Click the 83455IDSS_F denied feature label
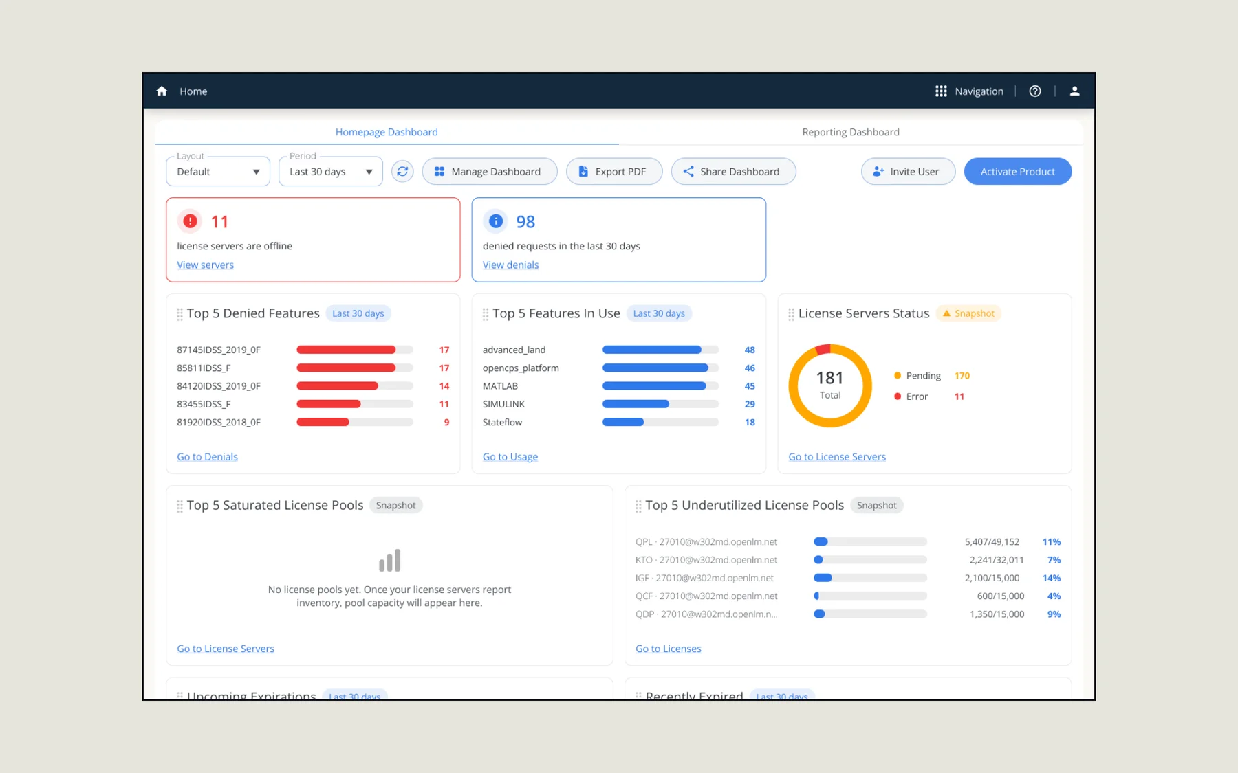This screenshot has height=773, width=1238. 204,404
